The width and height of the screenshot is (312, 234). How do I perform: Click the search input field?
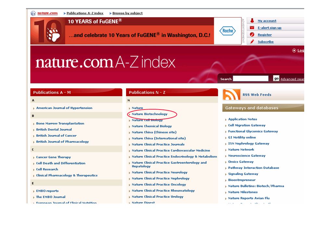251,78
